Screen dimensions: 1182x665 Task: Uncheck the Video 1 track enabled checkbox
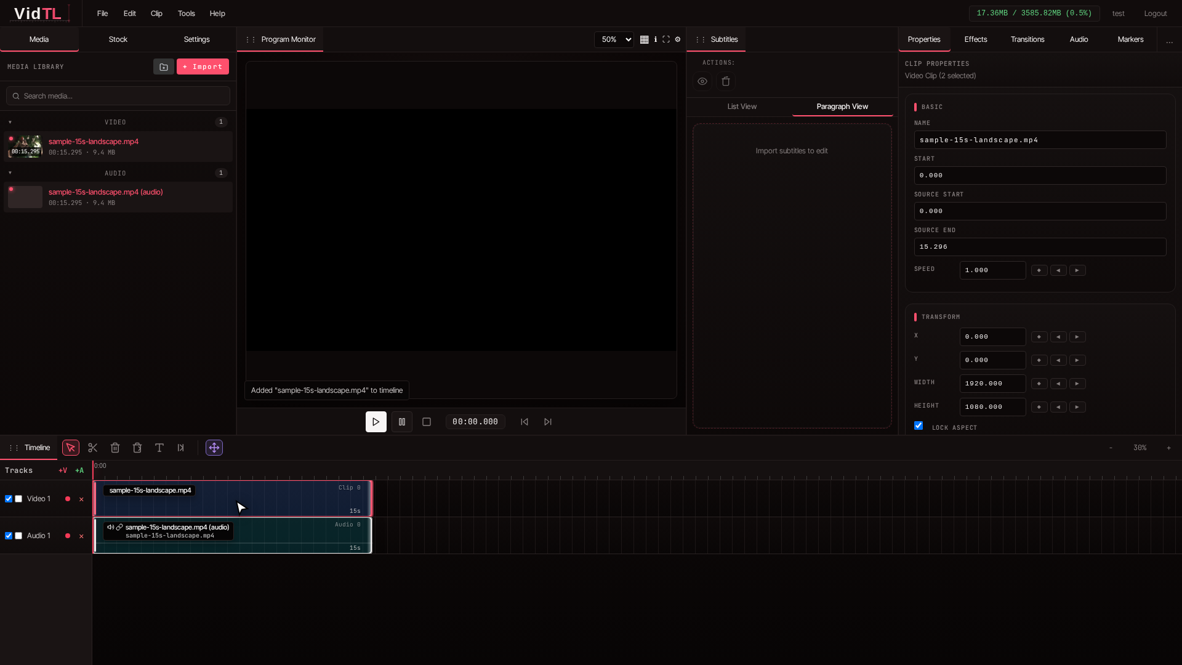[x=9, y=499]
